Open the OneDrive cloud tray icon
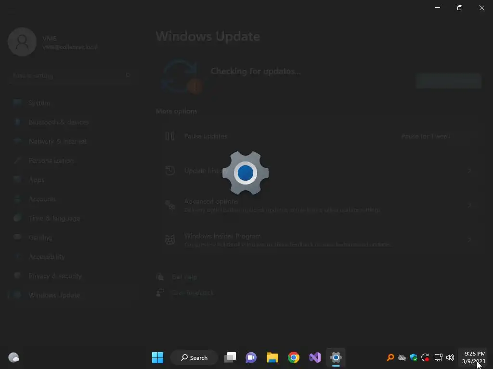 402,357
